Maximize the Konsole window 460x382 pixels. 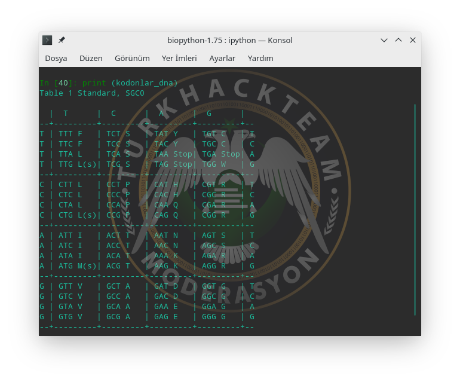pyautogui.click(x=398, y=40)
